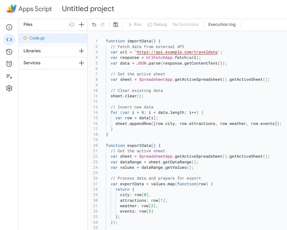287x230 pixels.
Task: Click the Redo arrow in the toolbar
Action: (x=102, y=25)
